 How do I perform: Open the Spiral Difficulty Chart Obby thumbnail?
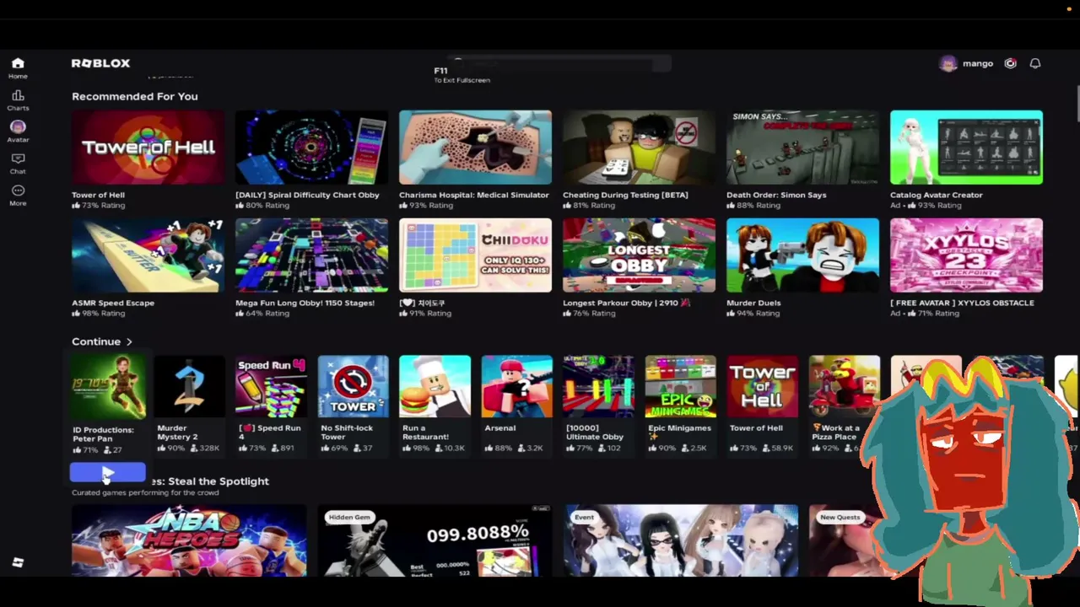tap(311, 148)
